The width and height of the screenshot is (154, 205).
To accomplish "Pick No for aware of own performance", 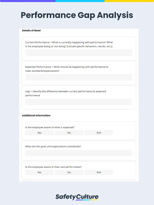I will (69, 172).
